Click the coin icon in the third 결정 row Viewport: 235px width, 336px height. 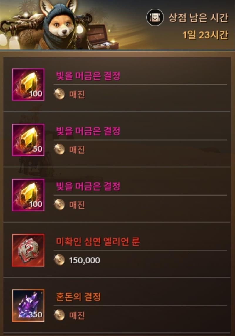point(59,204)
